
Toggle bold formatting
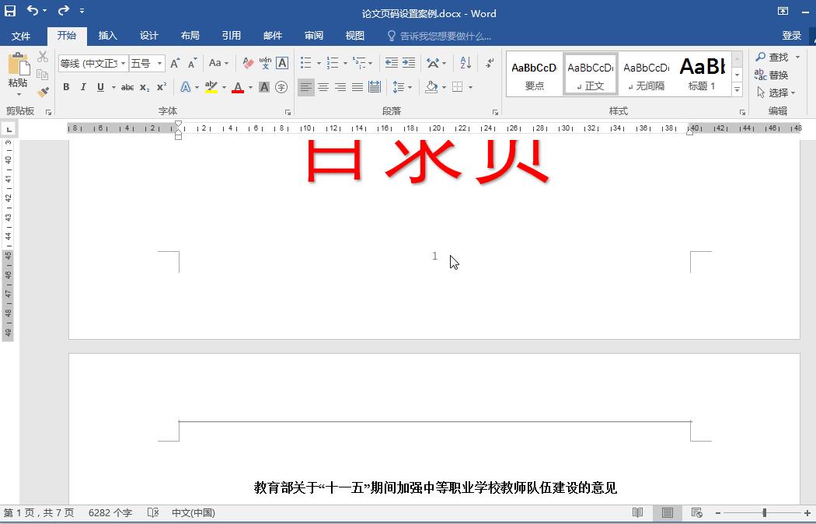click(x=67, y=86)
